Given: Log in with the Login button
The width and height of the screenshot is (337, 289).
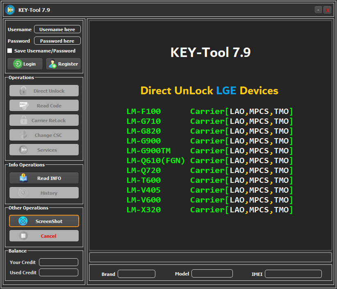Looking at the screenshot, I should pos(25,64).
